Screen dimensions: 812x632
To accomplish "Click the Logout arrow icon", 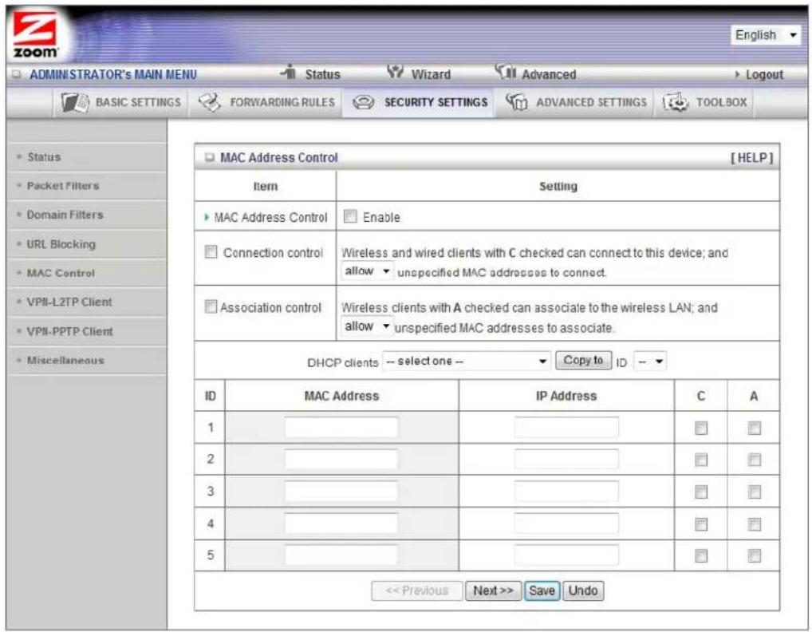I will tap(738, 74).
